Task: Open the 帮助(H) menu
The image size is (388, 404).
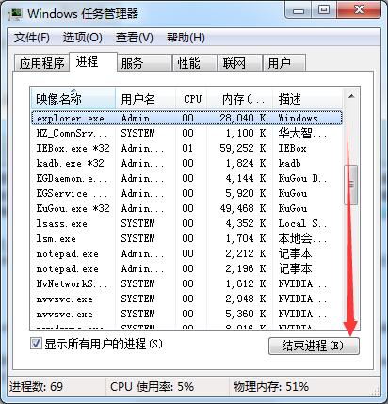Action: point(186,38)
